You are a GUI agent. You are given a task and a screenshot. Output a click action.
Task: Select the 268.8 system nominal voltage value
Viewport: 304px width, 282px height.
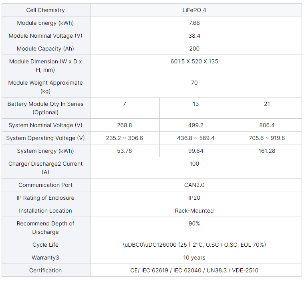tap(125, 125)
